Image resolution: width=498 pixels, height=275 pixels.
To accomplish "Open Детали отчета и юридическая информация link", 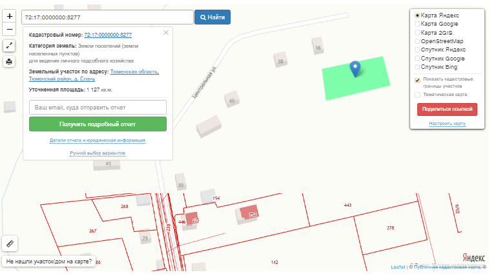I will point(97,140).
